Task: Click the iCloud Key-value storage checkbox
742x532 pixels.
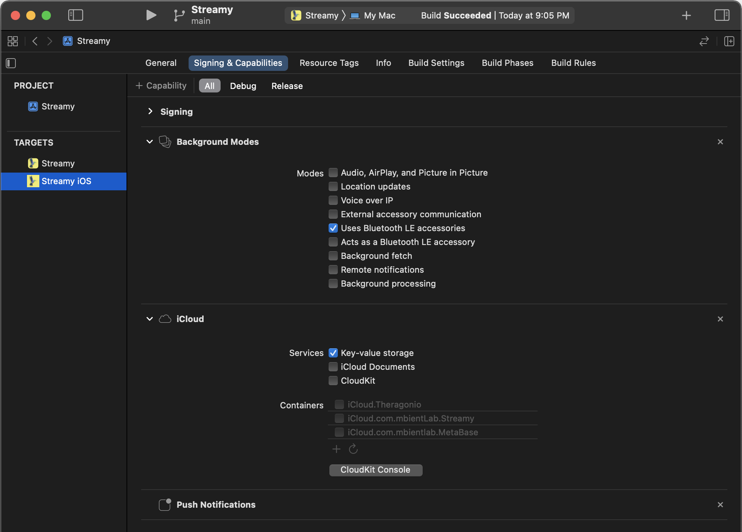Action: coord(333,352)
